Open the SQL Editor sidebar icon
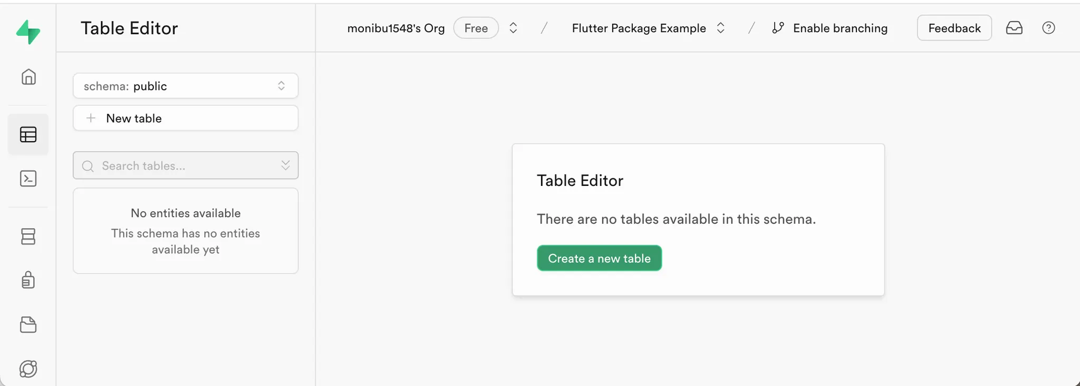 28,179
